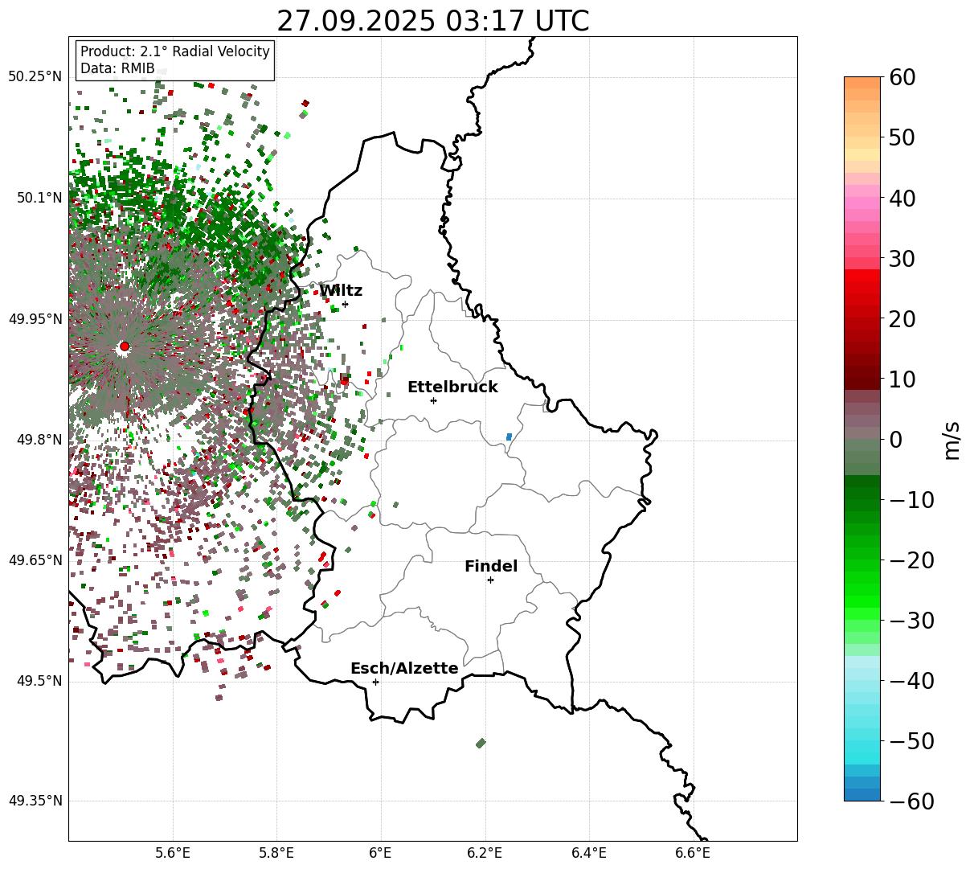
Task: Click the Esch/Alzette city label
Action: (404, 669)
